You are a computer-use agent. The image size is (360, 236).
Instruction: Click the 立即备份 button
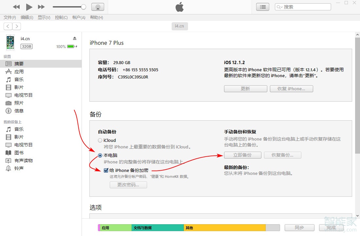point(242,155)
